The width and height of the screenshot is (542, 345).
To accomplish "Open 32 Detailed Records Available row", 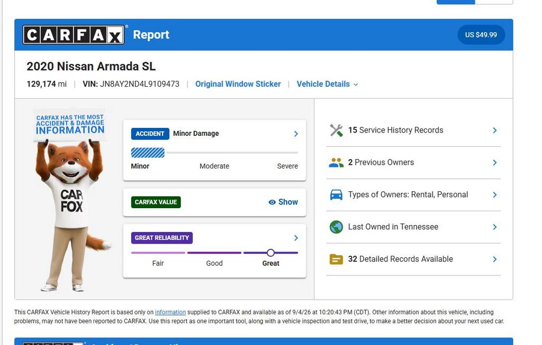I will click(413, 259).
